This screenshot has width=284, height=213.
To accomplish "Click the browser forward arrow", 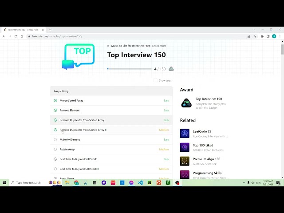I will pyautogui.click(x=10, y=36).
